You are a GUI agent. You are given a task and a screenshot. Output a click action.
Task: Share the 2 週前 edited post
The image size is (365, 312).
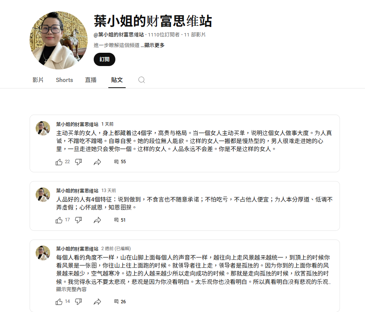pos(97,302)
